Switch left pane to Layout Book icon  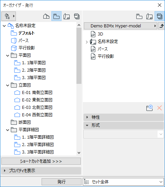coord(67,16)
